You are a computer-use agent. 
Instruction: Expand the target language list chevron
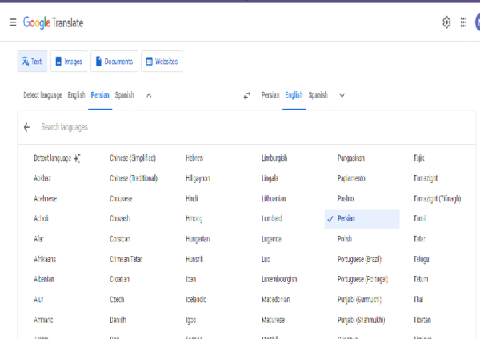tap(342, 95)
